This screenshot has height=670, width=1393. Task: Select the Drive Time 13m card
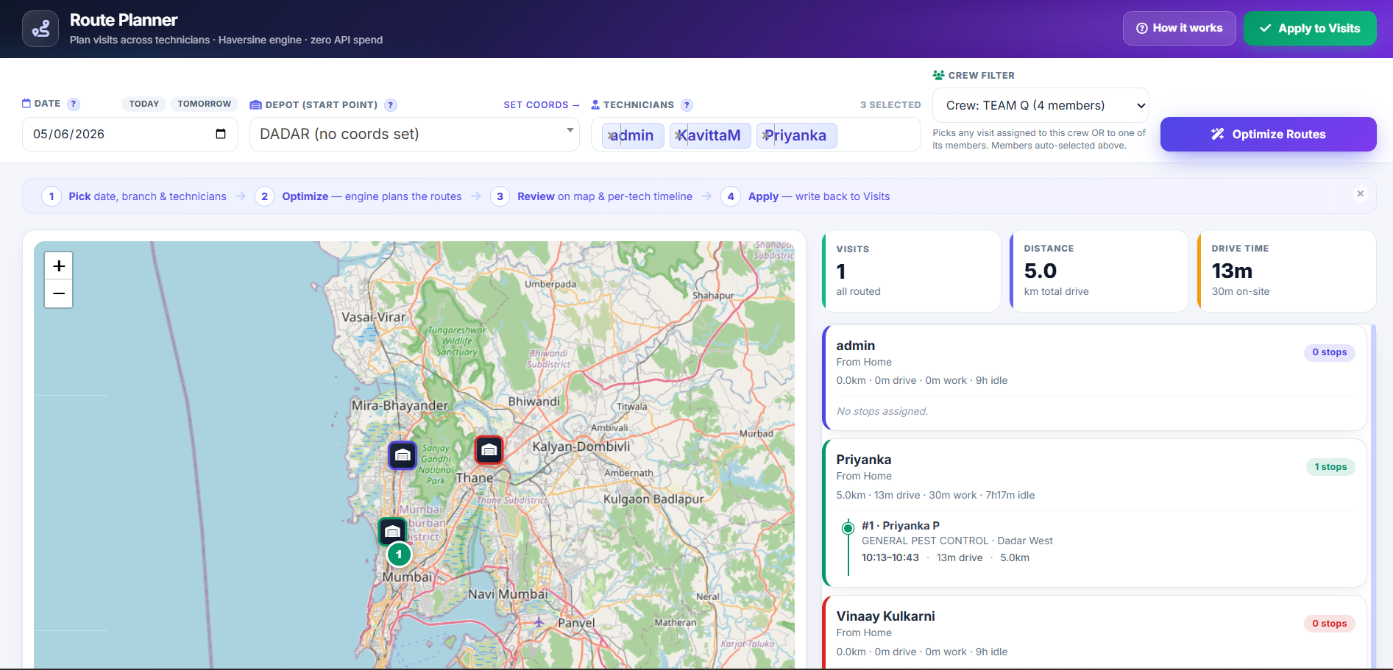(1286, 271)
